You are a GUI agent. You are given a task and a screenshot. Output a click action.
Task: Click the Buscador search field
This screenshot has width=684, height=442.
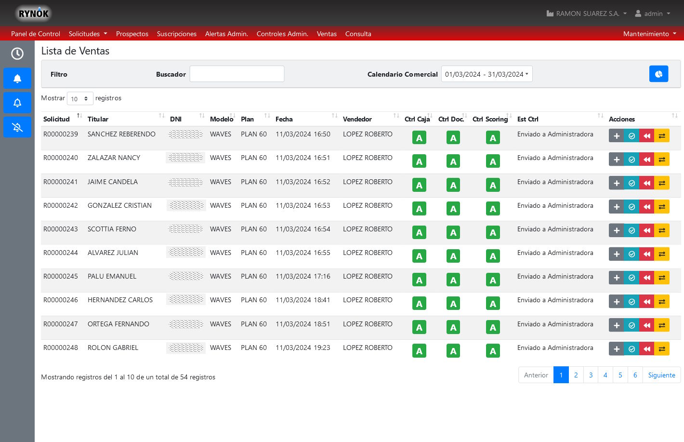[x=237, y=74]
